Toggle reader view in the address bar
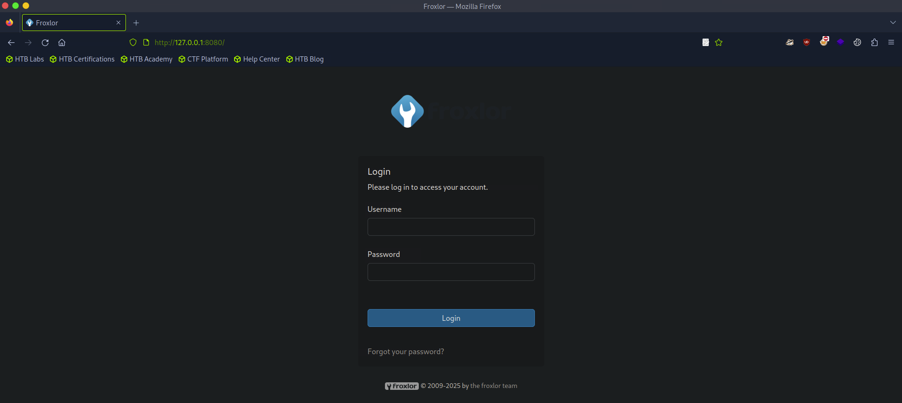Viewport: 902px width, 403px height. click(706, 43)
